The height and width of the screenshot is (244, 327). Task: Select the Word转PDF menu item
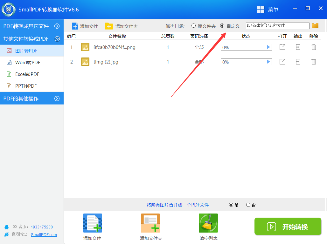coord(32,62)
